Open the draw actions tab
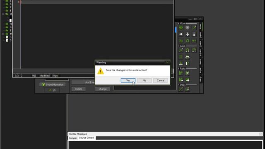The width and height of the screenshot is (265, 149). (200, 79)
